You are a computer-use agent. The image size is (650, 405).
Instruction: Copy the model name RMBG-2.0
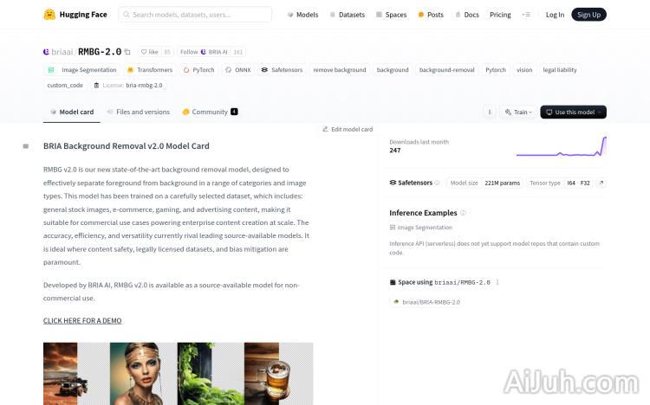(x=127, y=52)
